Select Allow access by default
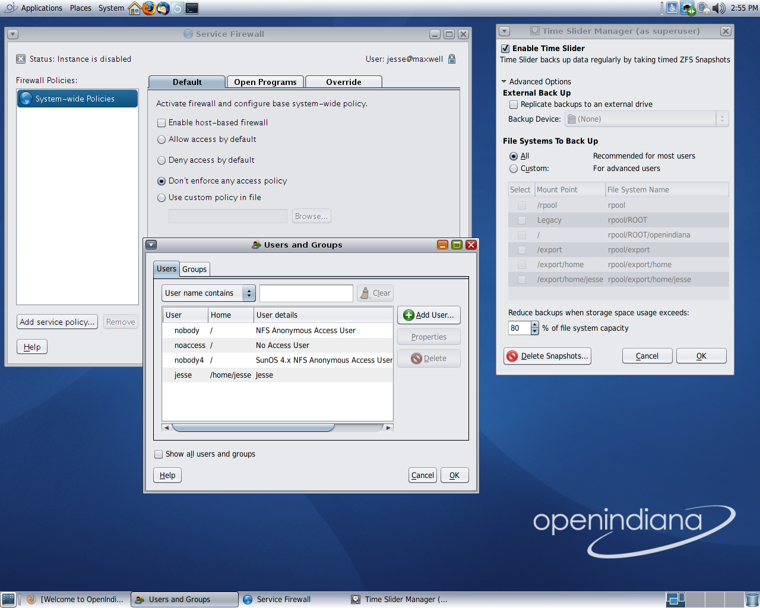 (161, 140)
